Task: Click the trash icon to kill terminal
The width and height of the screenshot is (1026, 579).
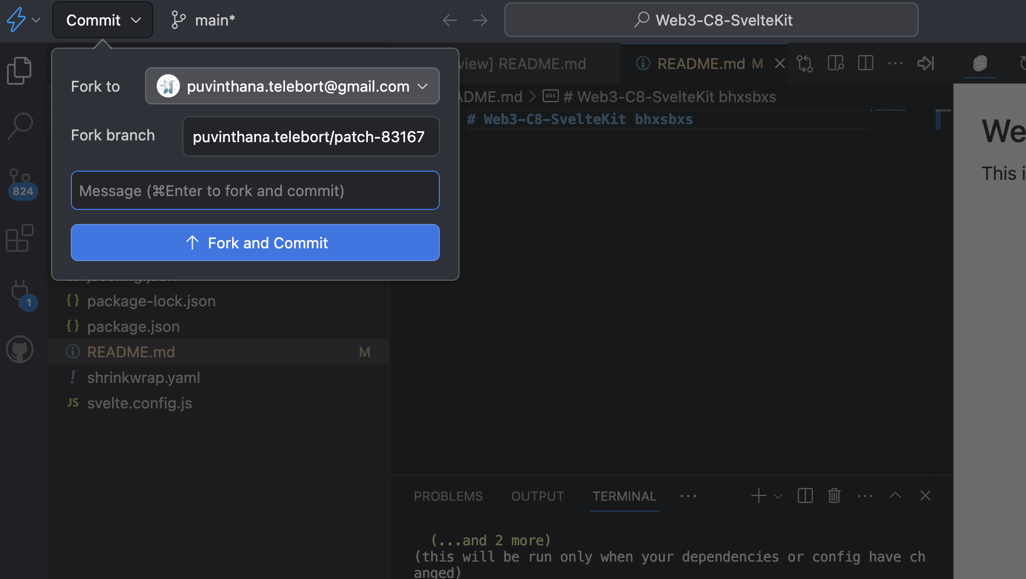Action: [x=834, y=495]
